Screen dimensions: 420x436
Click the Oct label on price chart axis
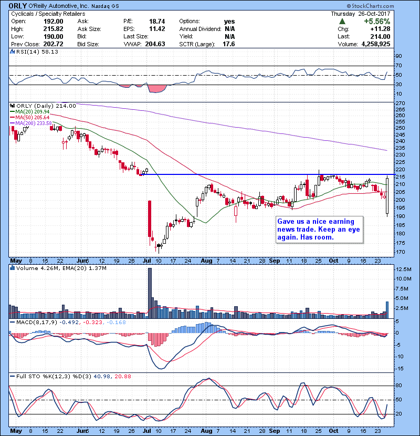pyautogui.click(x=333, y=261)
